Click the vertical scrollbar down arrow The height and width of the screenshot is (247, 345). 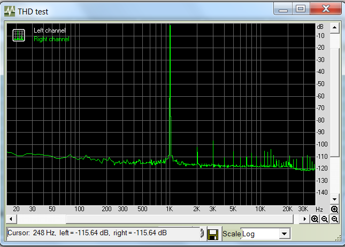pyautogui.click(x=334, y=199)
